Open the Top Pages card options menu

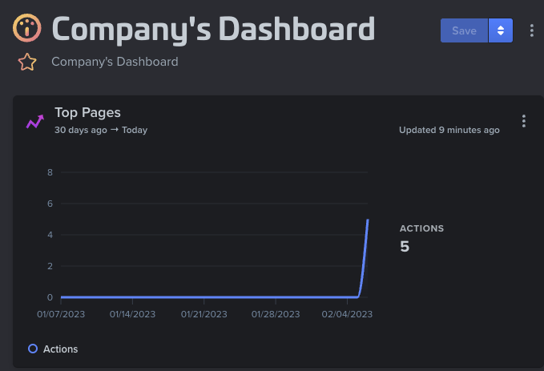[x=524, y=121]
